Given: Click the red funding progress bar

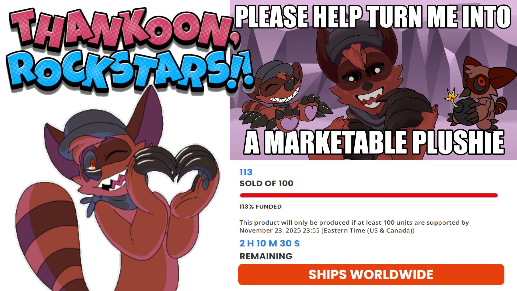Looking at the screenshot, I should tap(369, 195).
